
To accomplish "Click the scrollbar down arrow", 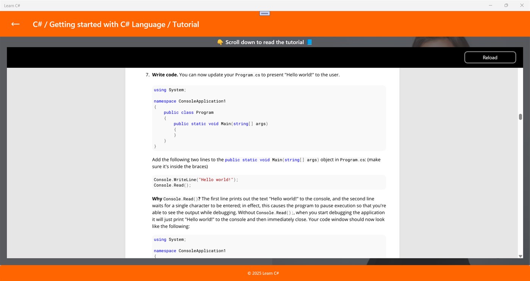I will (x=520, y=256).
